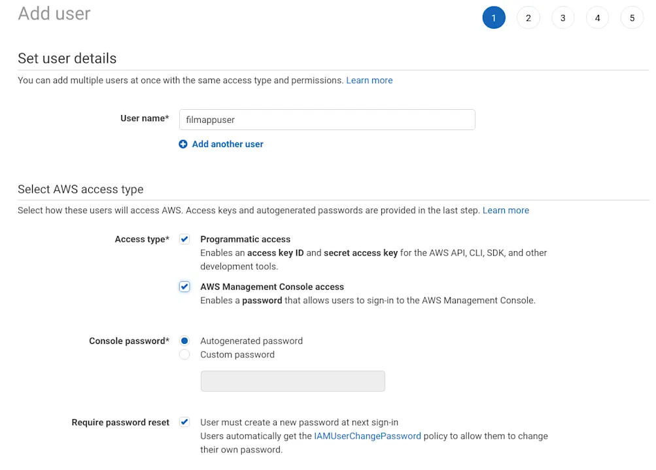Click into the User name field

[x=326, y=120]
